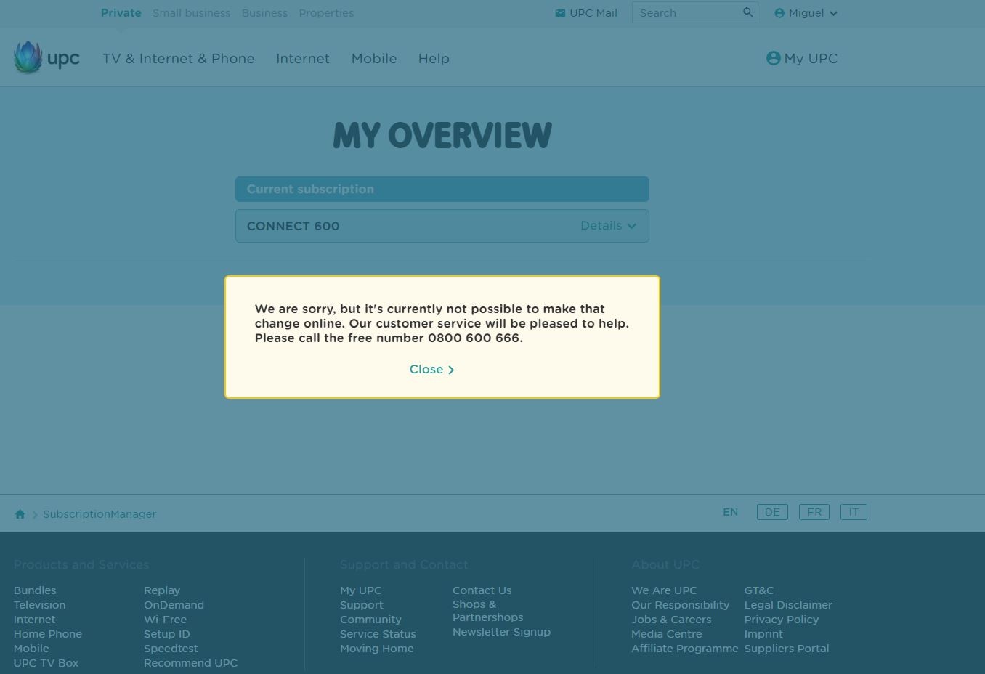Open UPC Mail envelope link

(x=585, y=13)
